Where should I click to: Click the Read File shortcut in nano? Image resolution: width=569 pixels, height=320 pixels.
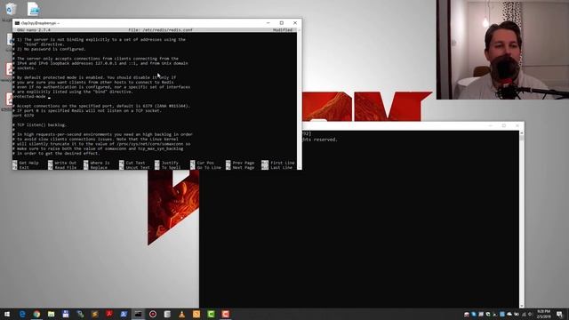coord(62,168)
